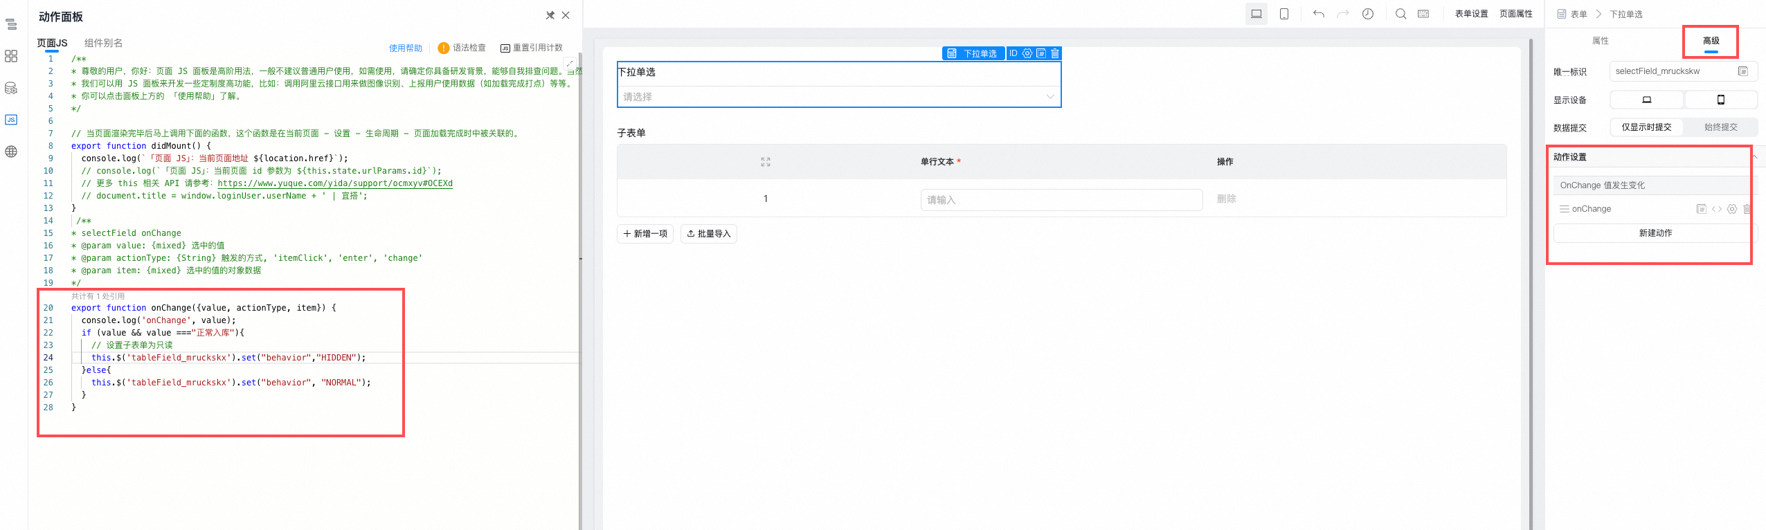Open version history clock icon
Screen dimensions: 1766x530
tap(1368, 14)
